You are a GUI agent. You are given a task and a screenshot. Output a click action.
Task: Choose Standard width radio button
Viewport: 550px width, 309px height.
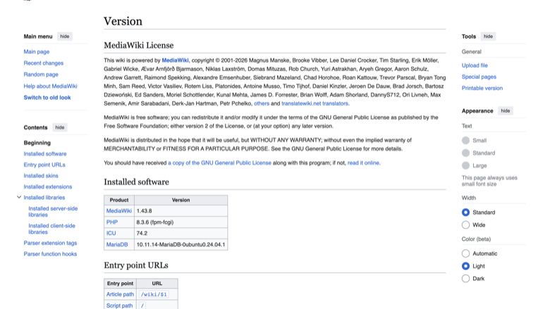click(x=465, y=213)
